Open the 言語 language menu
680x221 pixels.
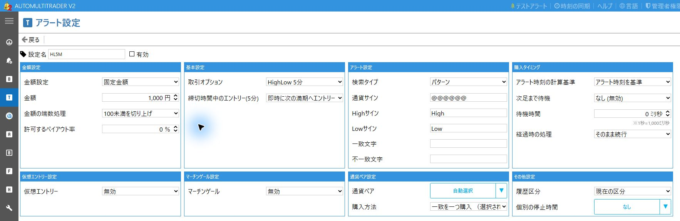(628, 6)
